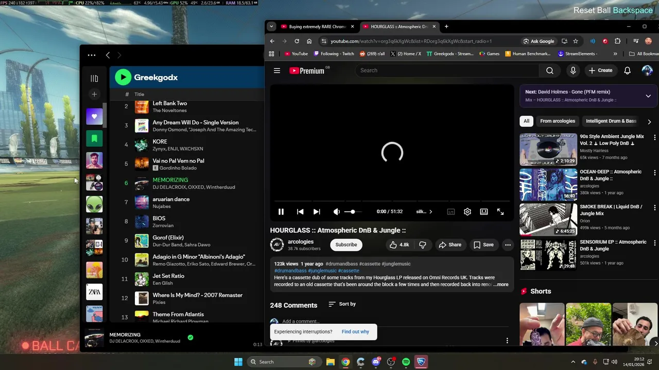Image resolution: width=659 pixels, height=370 pixels.
Task: Seek along the YouTube video progress bar
Action: (x=392, y=201)
